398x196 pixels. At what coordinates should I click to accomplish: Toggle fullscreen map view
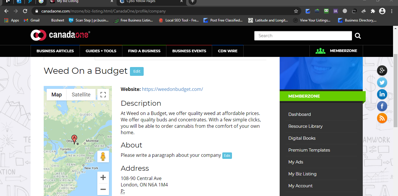click(x=103, y=95)
